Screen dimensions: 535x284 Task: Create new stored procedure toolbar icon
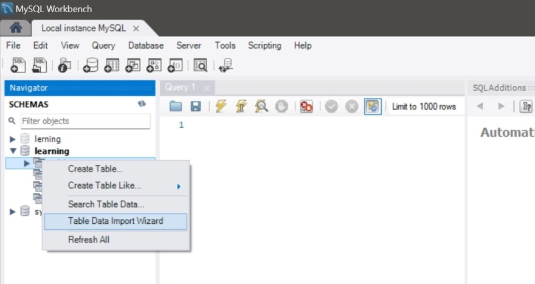[x=154, y=65]
